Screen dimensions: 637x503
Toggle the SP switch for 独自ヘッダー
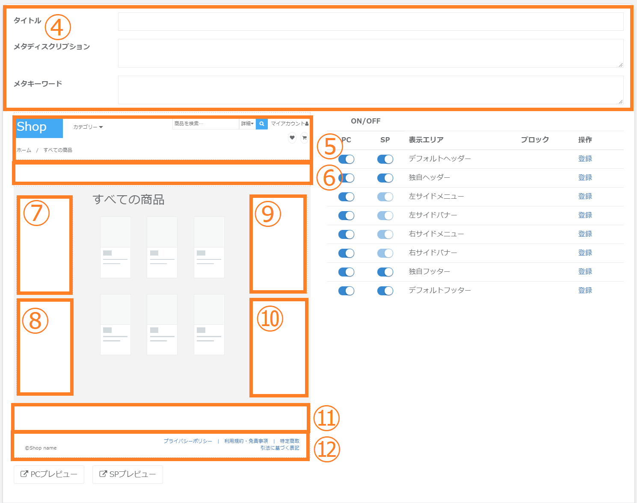pyautogui.click(x=385, y=178)
